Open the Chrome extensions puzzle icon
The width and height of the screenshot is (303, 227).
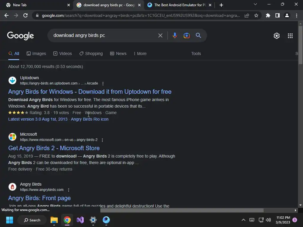click(268, 15)
